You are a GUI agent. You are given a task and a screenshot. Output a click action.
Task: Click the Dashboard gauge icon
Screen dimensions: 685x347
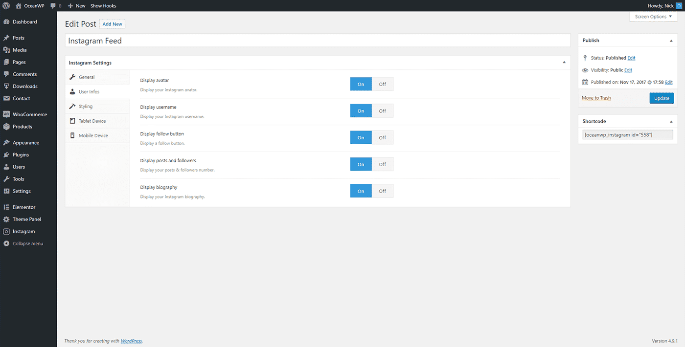tap(6, 22)
